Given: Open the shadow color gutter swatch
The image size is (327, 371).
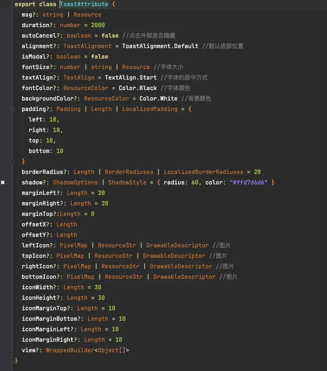Looking at the screenshot, I should click(3, 183).
